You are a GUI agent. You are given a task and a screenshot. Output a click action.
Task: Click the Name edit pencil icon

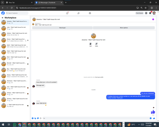96,44
